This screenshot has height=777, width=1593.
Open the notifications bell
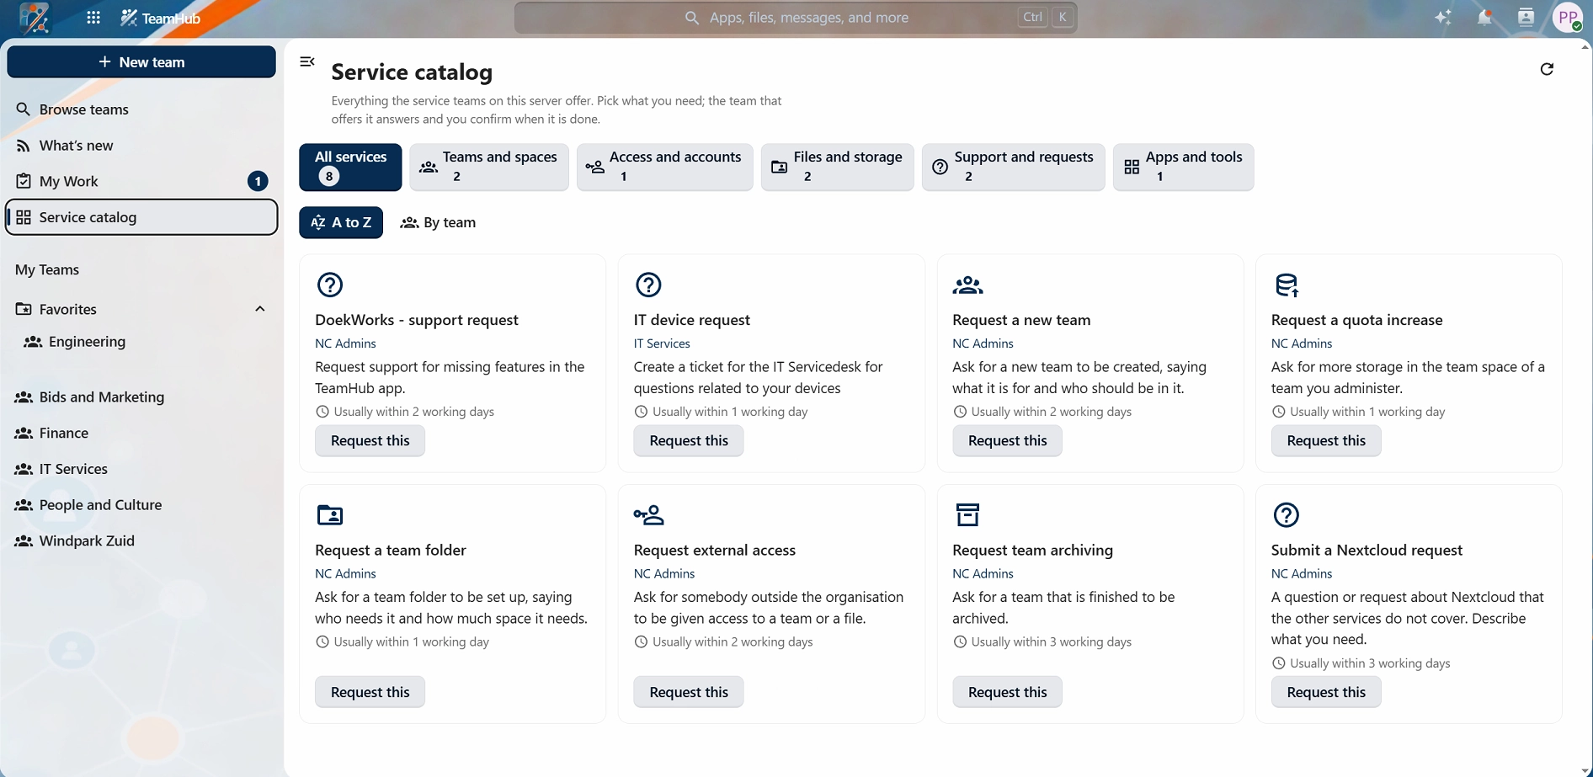tap(1484, 18)
